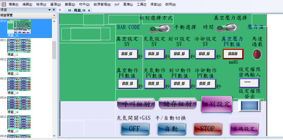Open the 能源管理 menu
Image resolution: width=283 pixels, height=140 pixels.
point(102,4)
